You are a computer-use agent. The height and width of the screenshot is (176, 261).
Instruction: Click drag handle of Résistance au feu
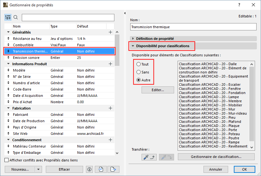pyautogui.click(x=8, y=39)
